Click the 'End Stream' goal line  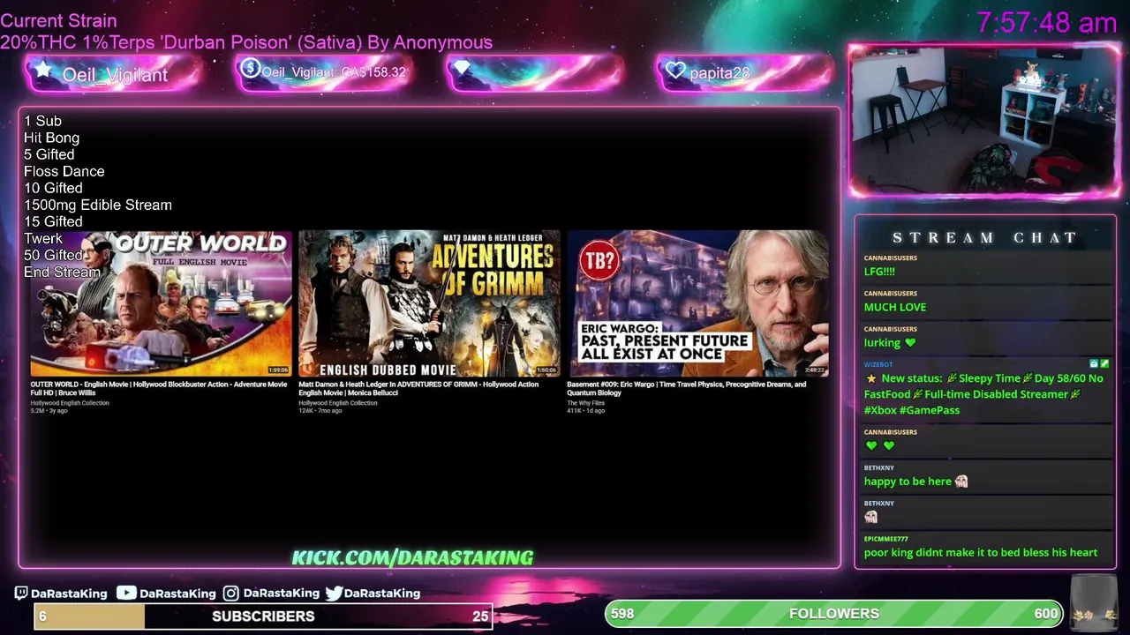[x=62, y=272]
